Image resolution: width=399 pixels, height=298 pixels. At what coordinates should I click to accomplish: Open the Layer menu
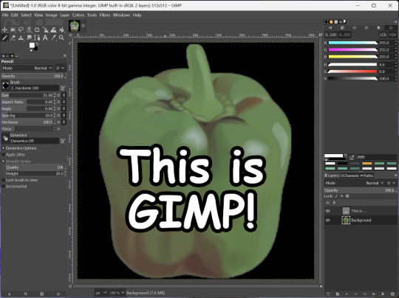[64, 15]
